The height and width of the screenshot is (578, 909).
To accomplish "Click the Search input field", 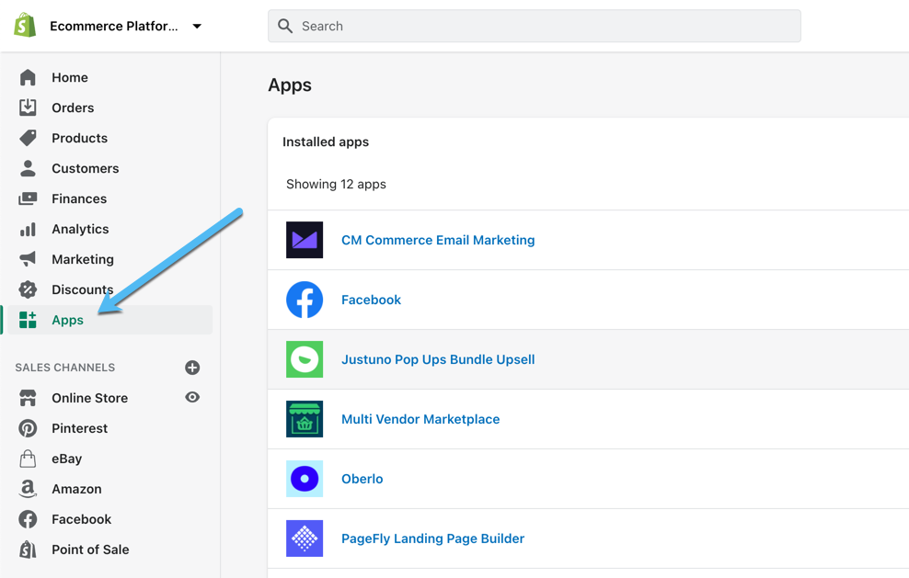I will [x=534, y=26].
